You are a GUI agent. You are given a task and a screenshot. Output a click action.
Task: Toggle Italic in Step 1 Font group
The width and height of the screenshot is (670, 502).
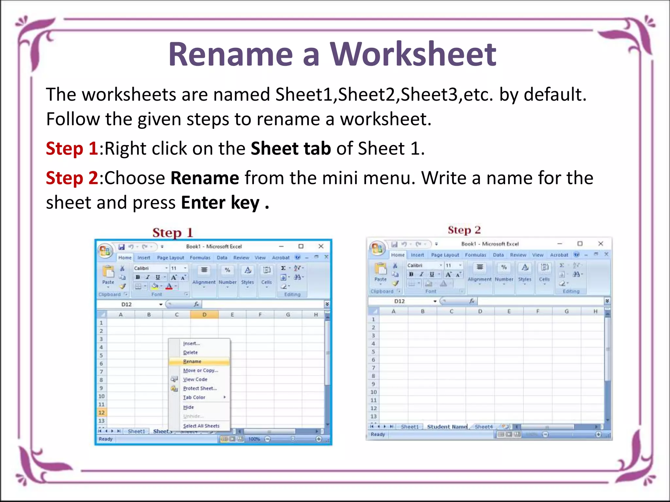pyautogui.click(x=148, y=277)
